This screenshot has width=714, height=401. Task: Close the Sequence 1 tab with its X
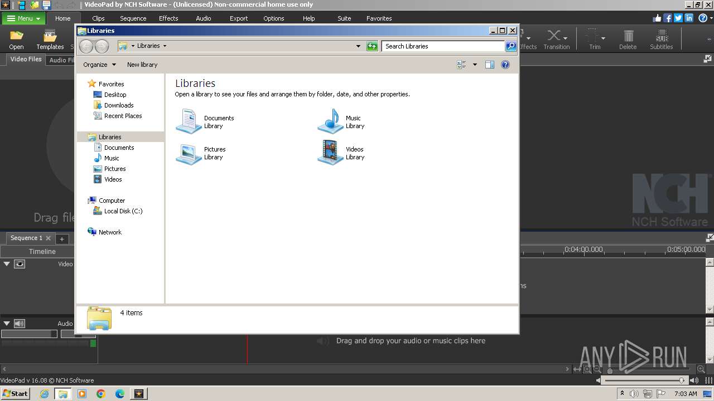pyautogui.click(x=49, y=238)
